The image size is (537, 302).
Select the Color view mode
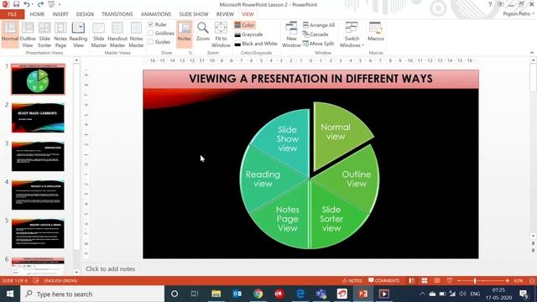[x=244, y=25]
